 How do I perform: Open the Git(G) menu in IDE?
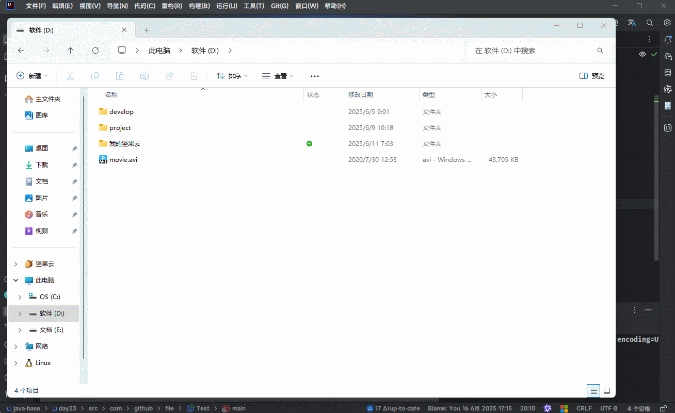point(280,6)
